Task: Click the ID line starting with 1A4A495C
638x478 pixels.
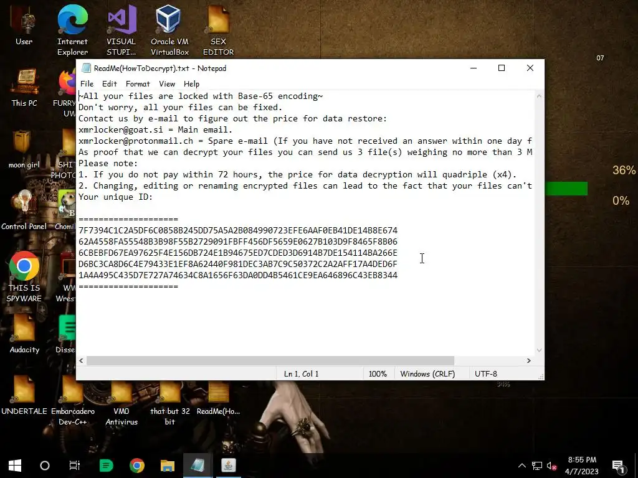Action: (237, 275)
